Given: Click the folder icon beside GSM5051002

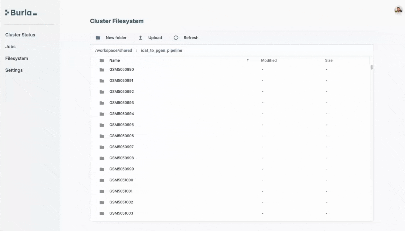Looking at the screenshot, I should point(102,202).
